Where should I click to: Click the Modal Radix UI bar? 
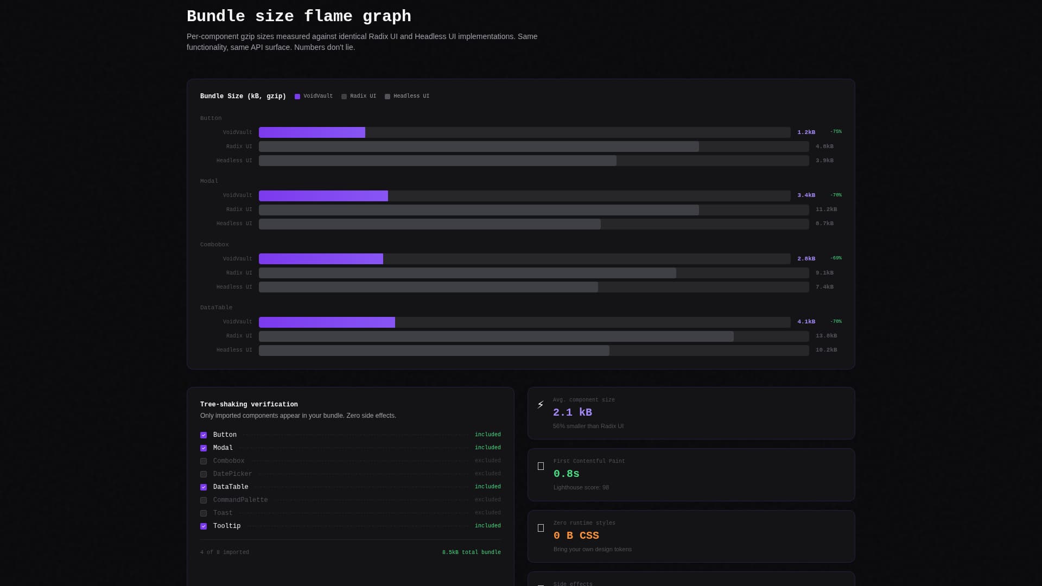tap(479, 210)
